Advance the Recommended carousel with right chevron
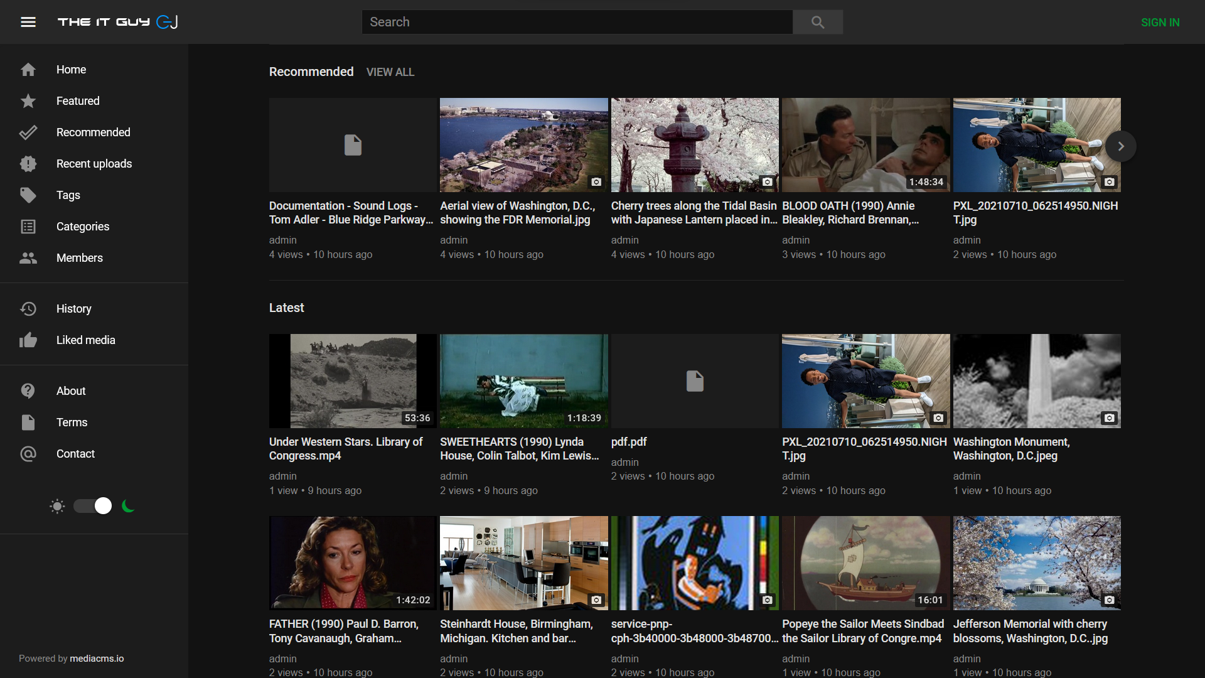This screenshot has width=1205, height=678. pos(1121,146)
